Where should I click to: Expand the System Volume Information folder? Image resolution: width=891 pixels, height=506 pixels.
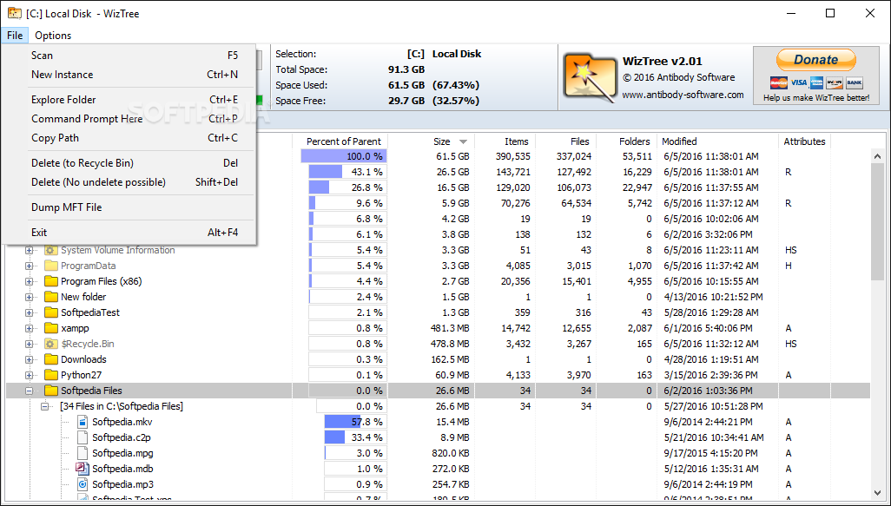(x=29, y=250)
